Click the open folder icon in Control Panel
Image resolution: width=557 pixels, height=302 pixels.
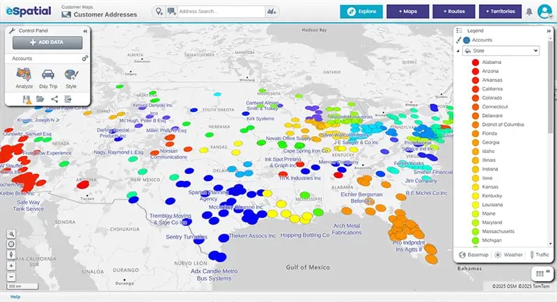[x=40, y=100]
